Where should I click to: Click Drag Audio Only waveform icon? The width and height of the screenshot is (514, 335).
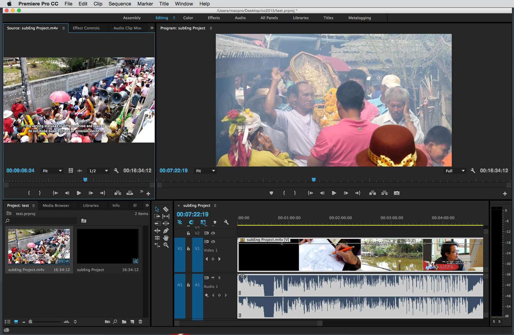(80, 171)
